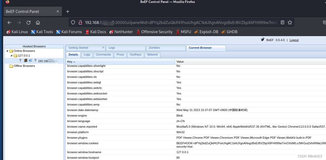Click the BeEF logo beside the version number
The width and height of the screenshot is (326, 160).
click(262, 40)
